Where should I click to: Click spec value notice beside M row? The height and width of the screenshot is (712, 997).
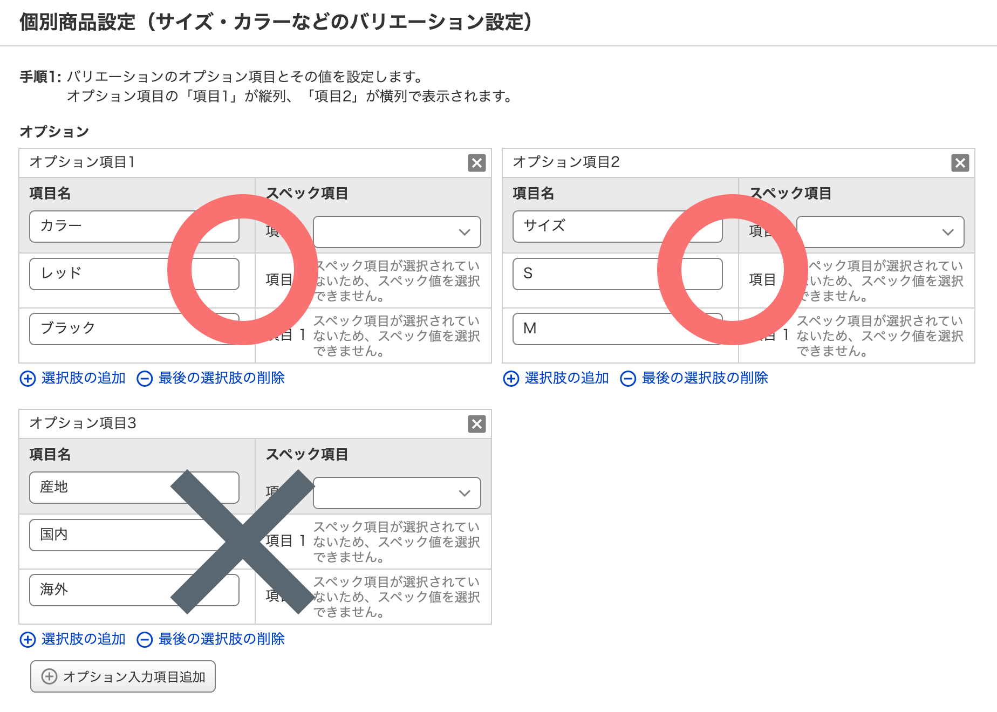point(880,336)
